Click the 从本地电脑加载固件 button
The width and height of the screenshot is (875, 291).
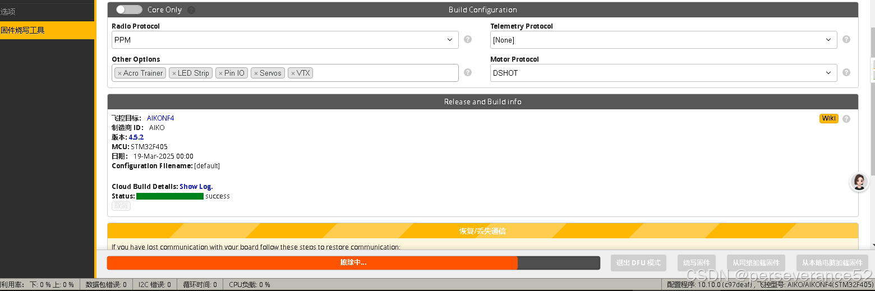[x=832, y=263]
